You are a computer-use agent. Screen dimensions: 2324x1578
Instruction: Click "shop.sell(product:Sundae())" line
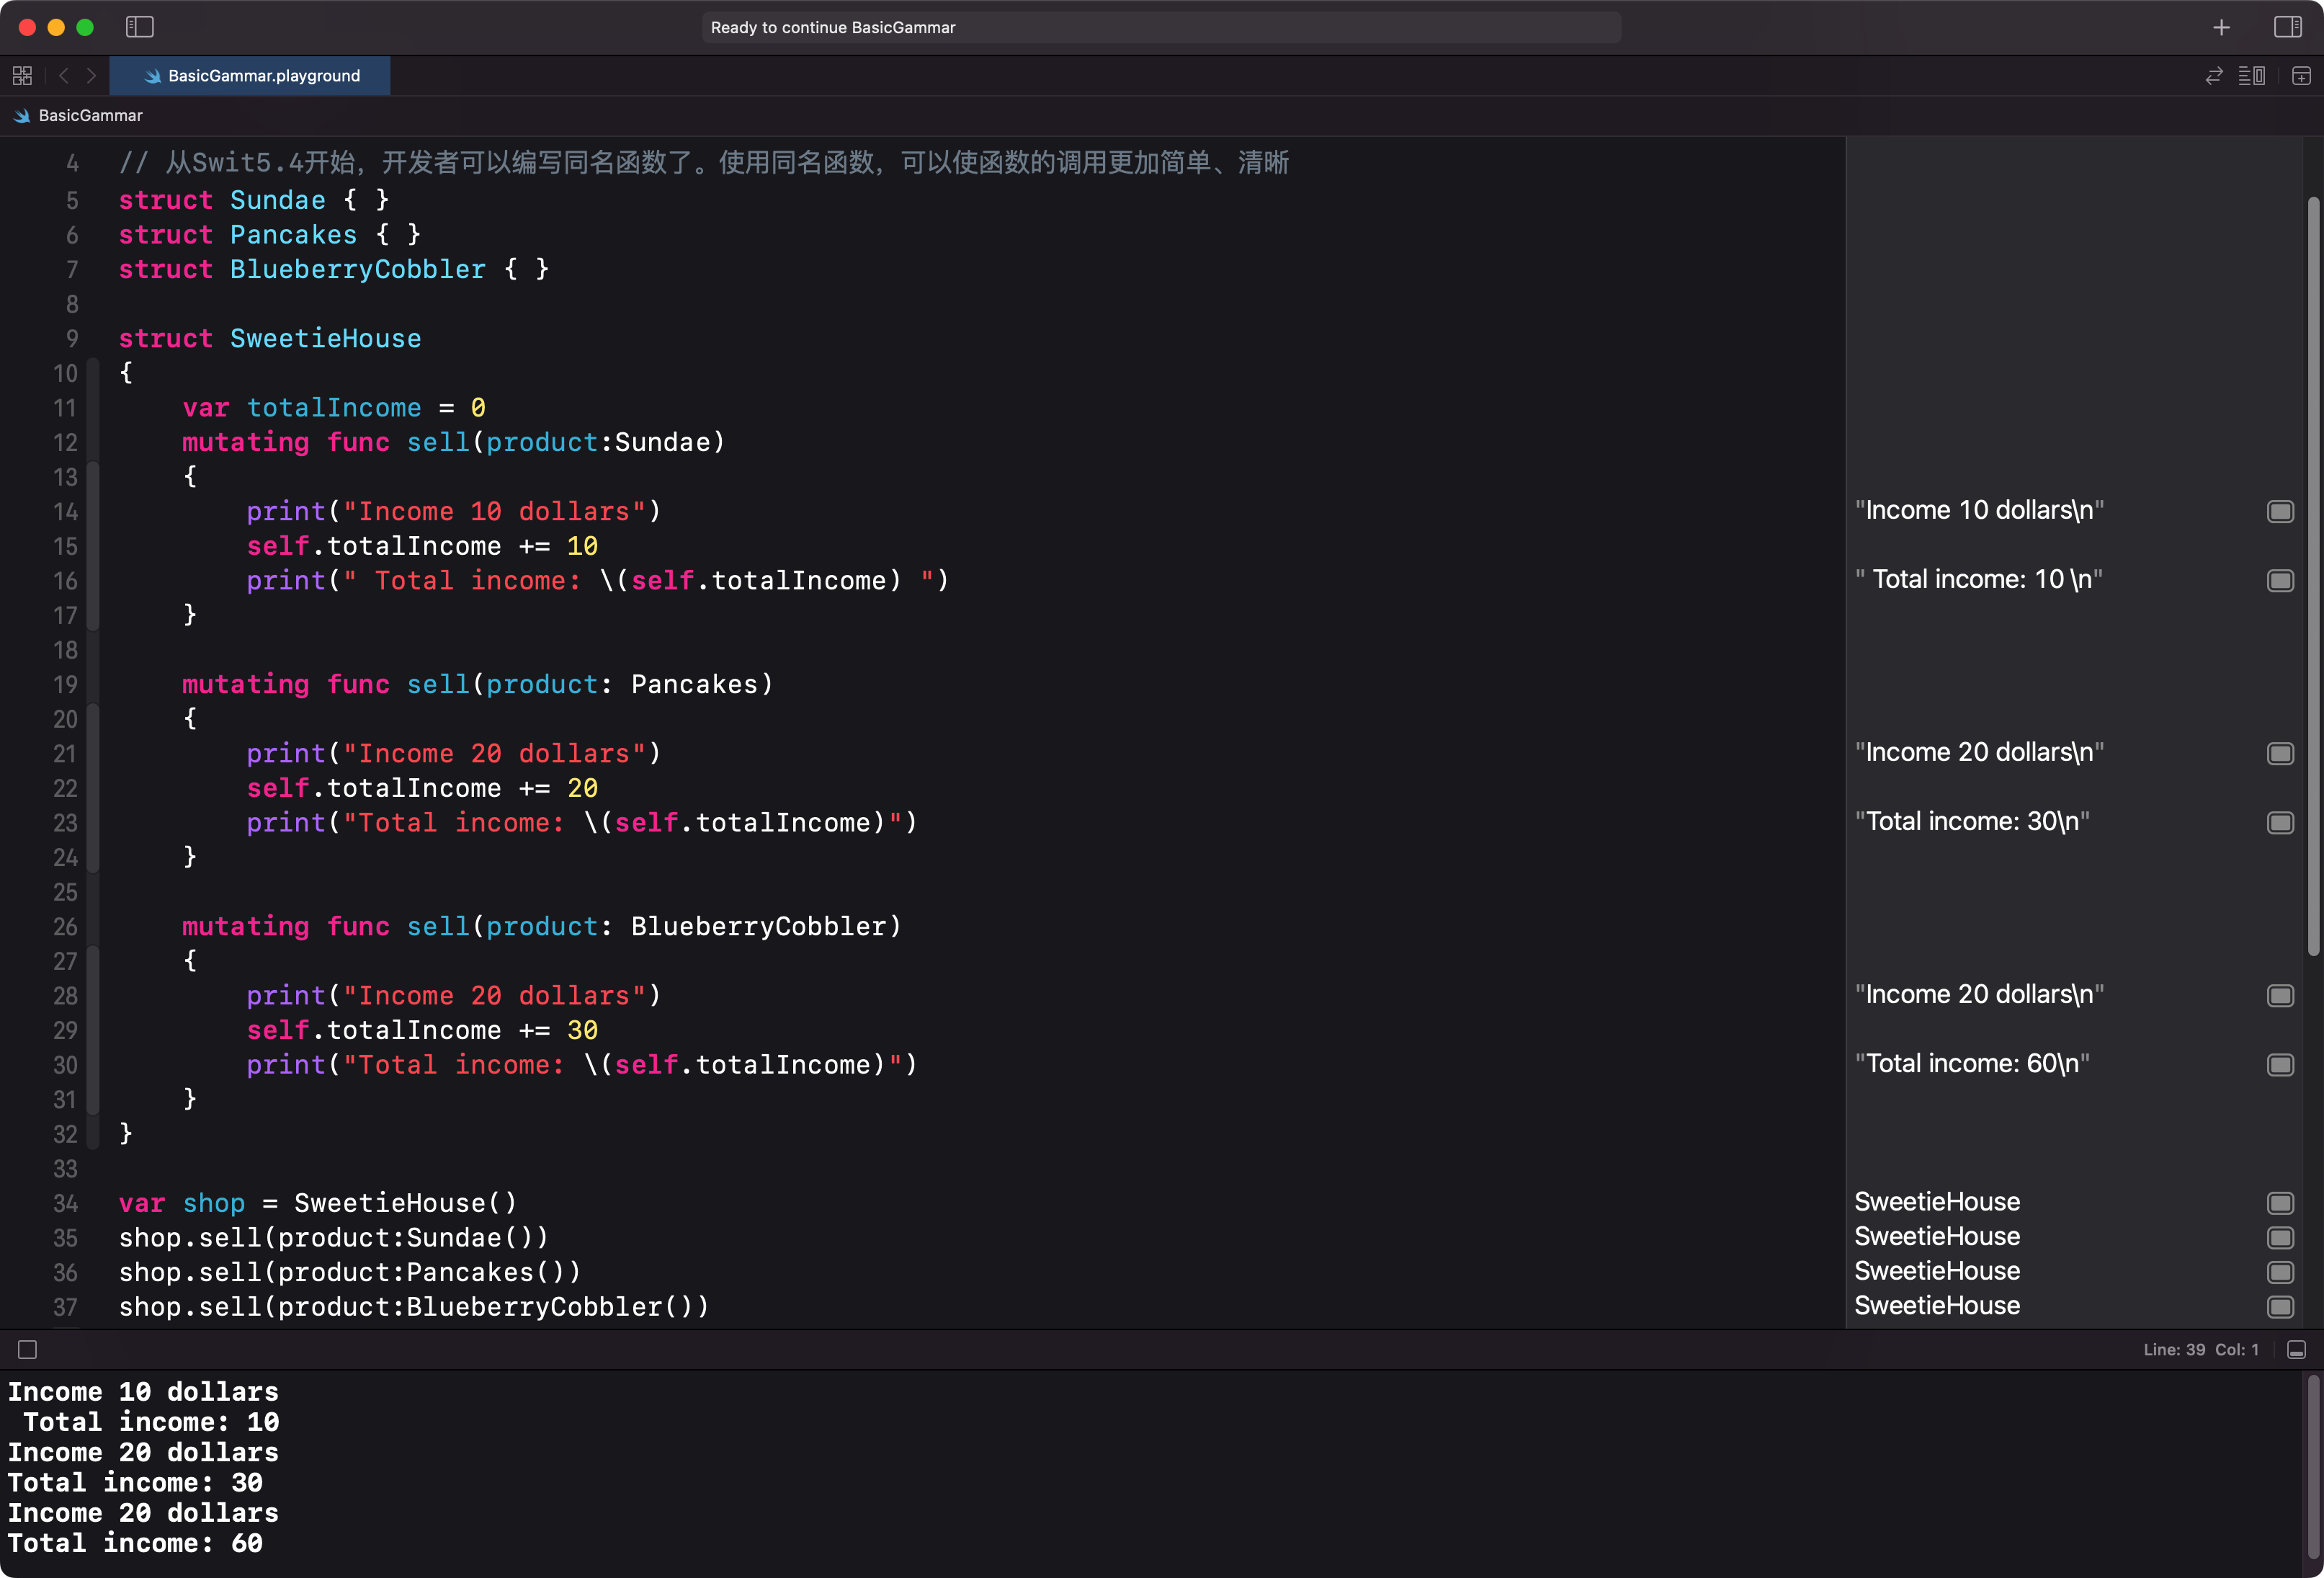coord(334,1237)
